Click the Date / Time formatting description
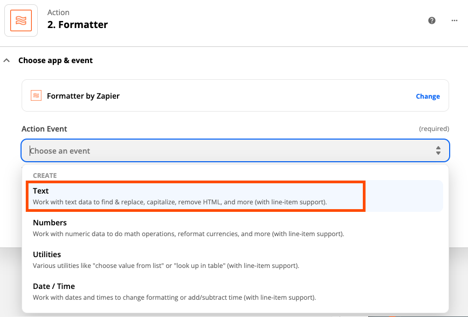 [x=174, y=298]
